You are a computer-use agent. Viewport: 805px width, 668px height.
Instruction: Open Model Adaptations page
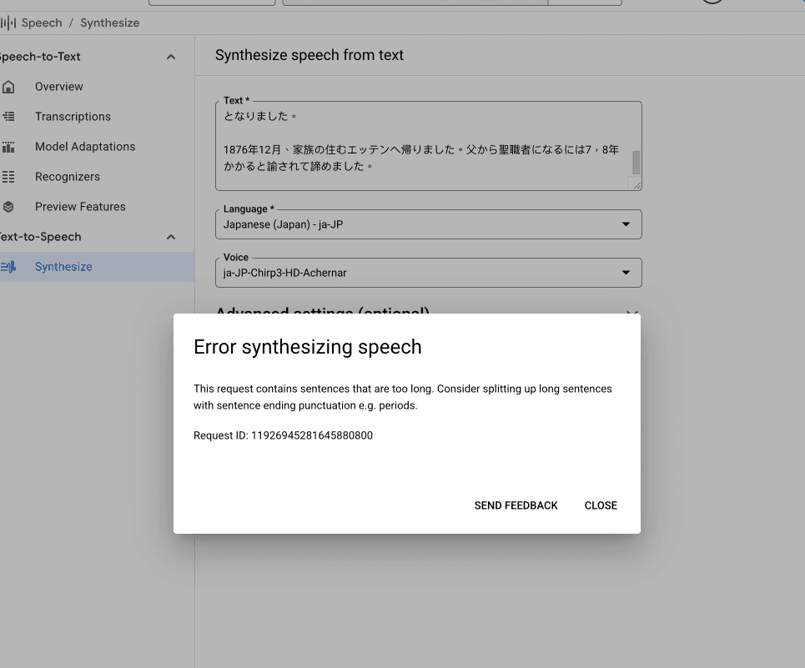point(85,147)
